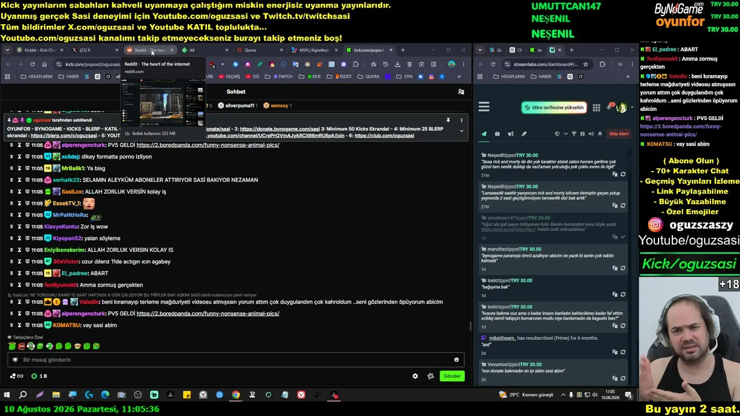Click the Skip Alert button

click(x=619, y=134)
